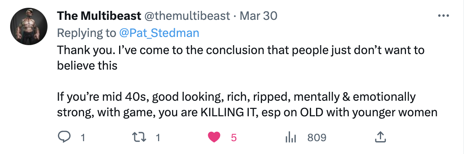Open The Multibeast profile avatar picture
Image resolution: width=464 pixels, height=154 pixels.
29,26
